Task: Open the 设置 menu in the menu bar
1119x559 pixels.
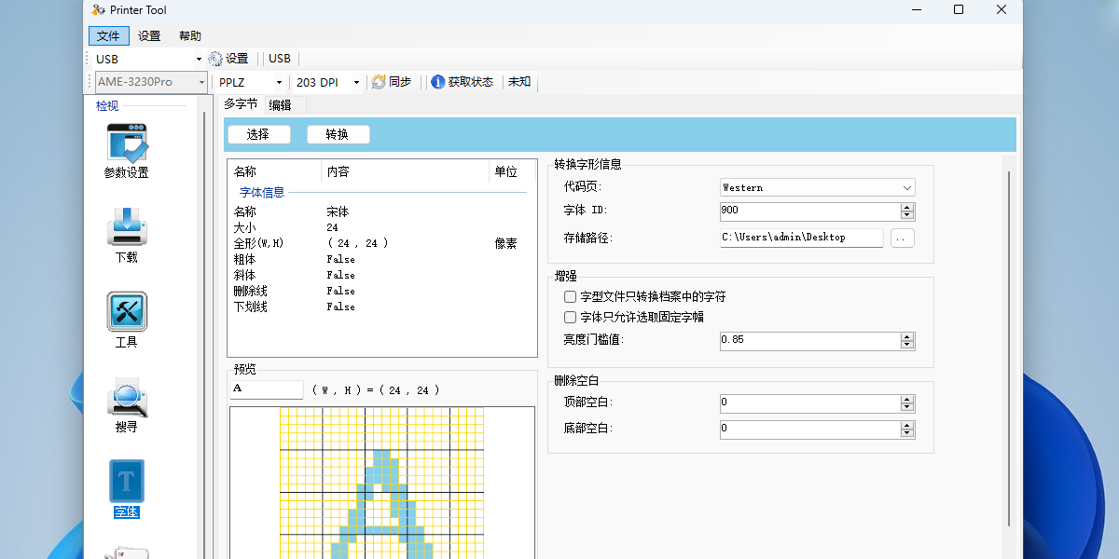Action: coord(149,36)
